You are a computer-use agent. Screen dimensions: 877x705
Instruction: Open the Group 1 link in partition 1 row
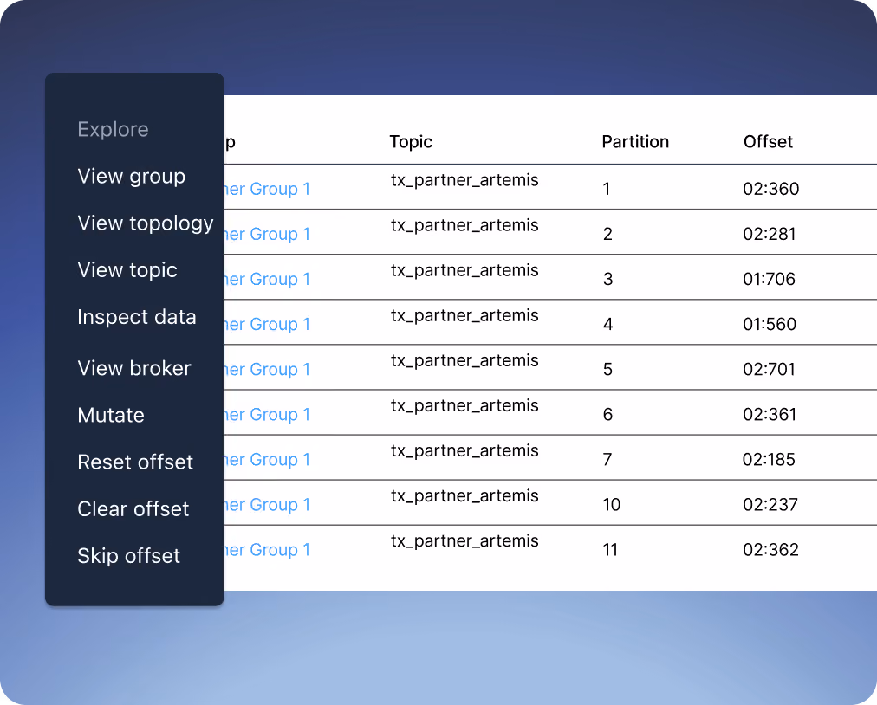click(268, 189)
